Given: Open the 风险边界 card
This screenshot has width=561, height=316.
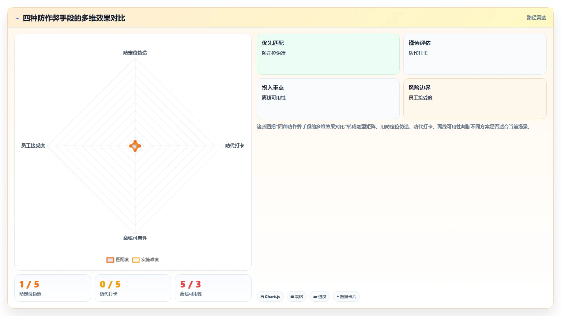Looking at the screenshot, I should coord(475,99).
